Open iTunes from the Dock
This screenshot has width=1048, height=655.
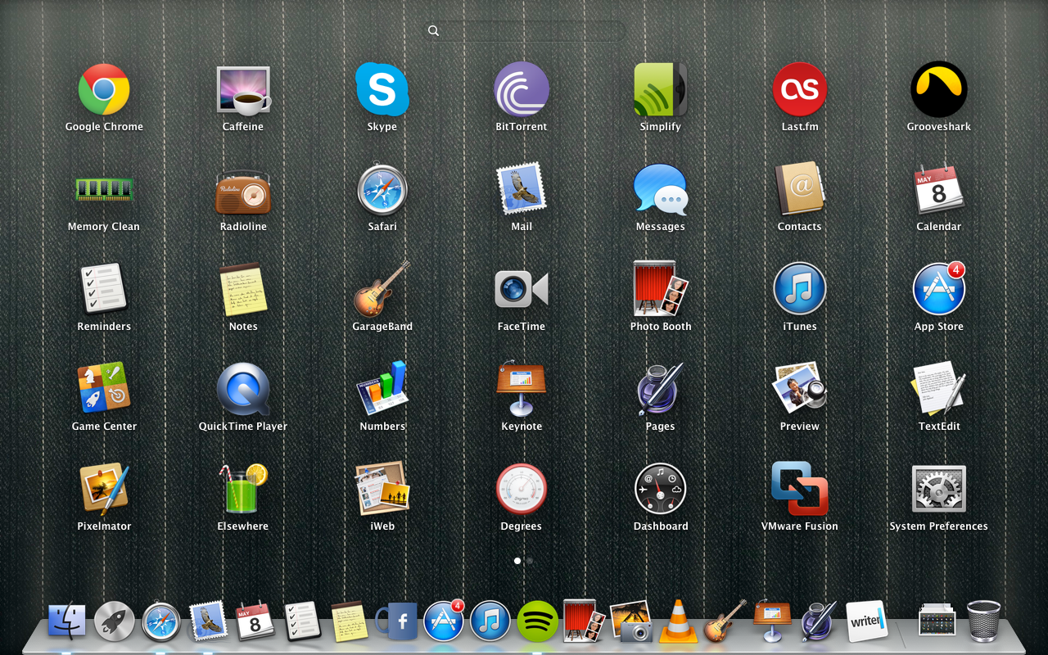tap(490, 621)
